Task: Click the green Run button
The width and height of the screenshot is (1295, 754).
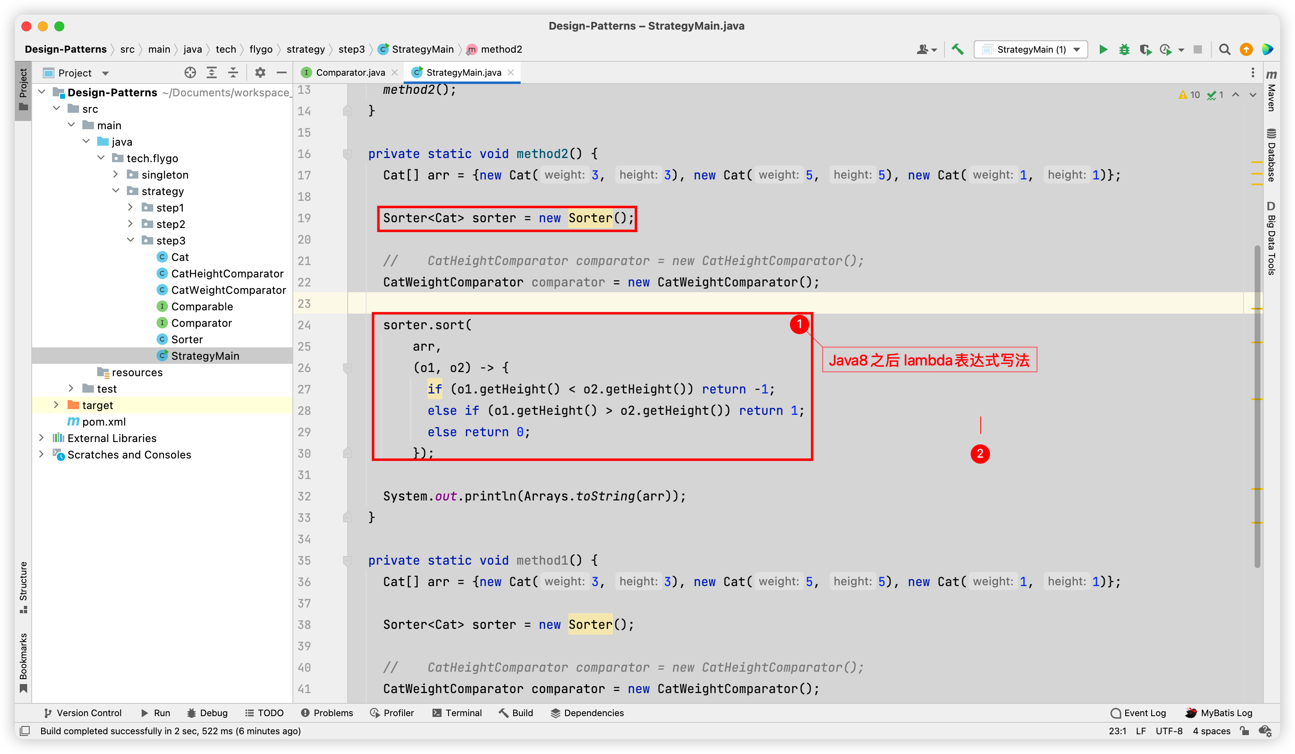Action: tap(1103, 49)
